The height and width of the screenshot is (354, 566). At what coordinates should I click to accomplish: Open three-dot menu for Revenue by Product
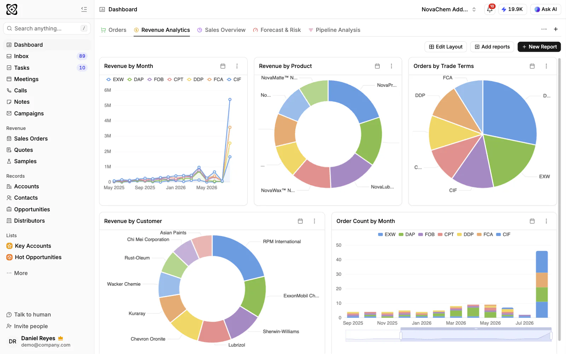391,66
